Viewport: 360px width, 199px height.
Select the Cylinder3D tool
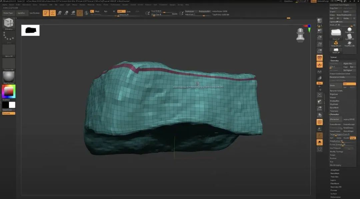[x=349, y=37]
